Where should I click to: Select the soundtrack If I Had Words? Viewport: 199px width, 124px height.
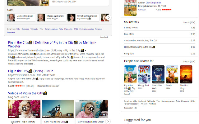click(160, 28)
